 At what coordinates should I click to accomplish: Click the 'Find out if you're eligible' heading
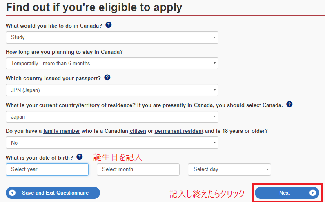coord(94,7)
